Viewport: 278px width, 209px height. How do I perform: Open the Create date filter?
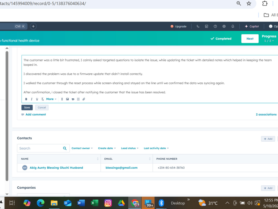pos(107,148)
